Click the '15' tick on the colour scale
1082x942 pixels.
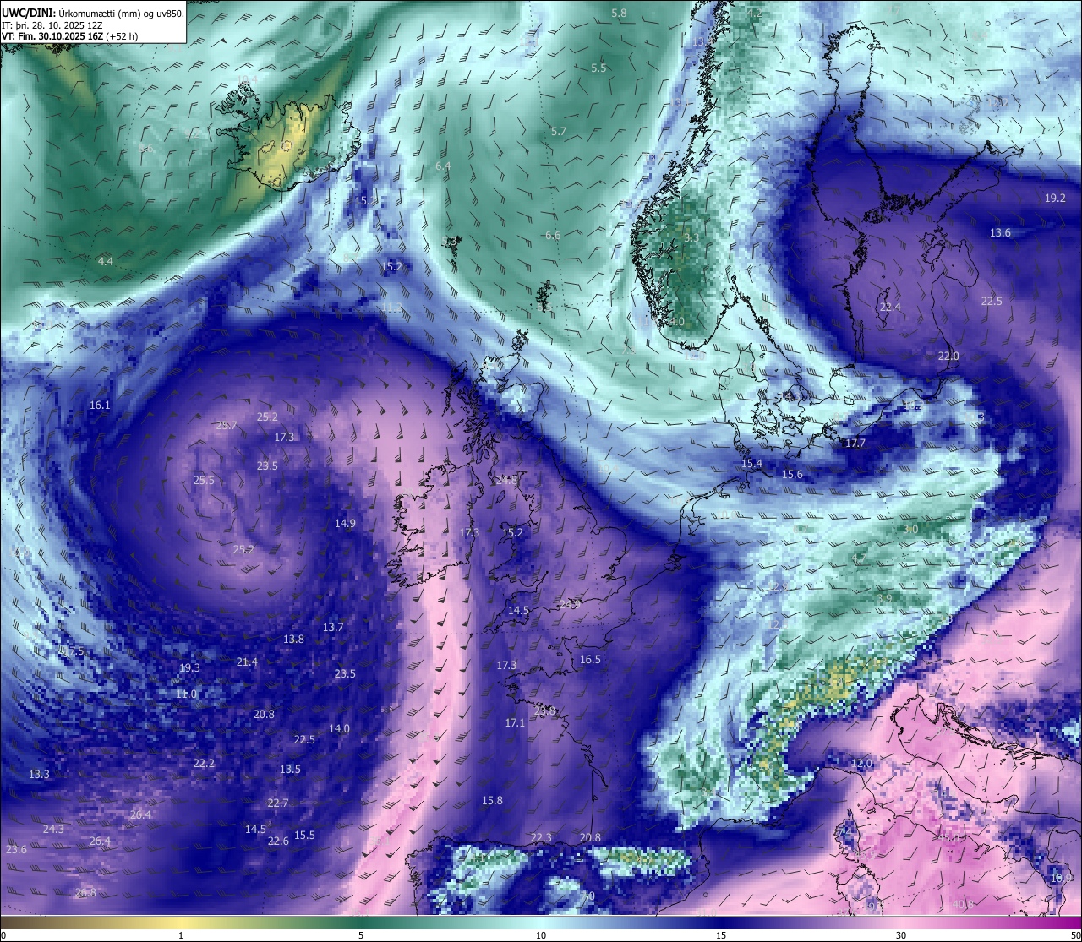point(721,935)
